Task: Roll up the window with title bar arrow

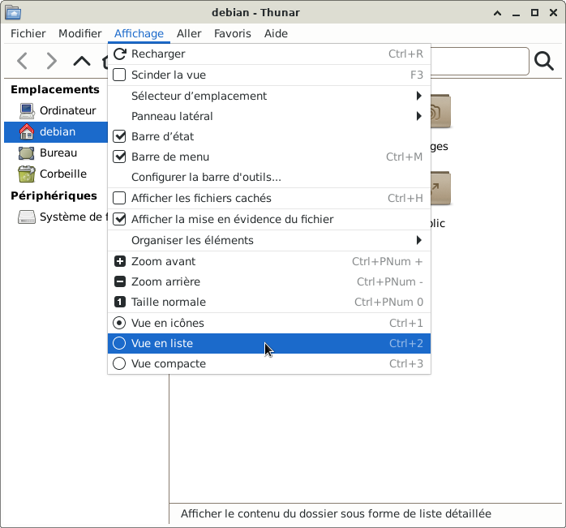Action: pos(497,13)
